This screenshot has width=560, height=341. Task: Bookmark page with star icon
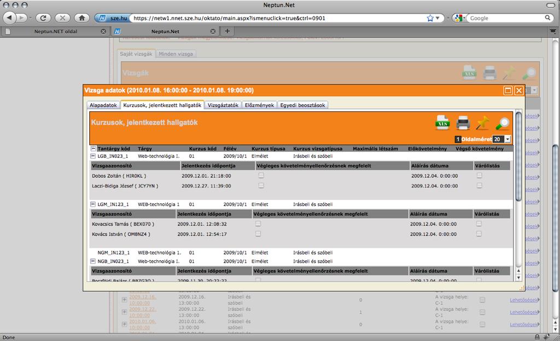pyautogui.click(x=430, y=18)
